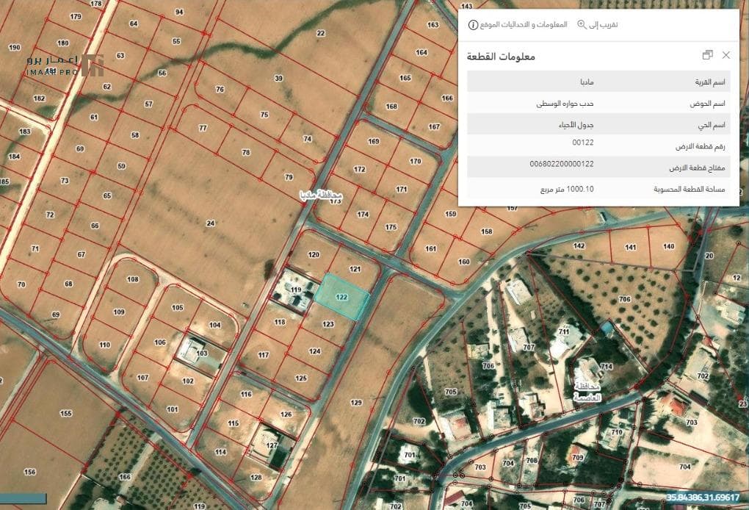Select parcel 140 on the map
This screenshot has width=749, height=510.
coord(669,246)
